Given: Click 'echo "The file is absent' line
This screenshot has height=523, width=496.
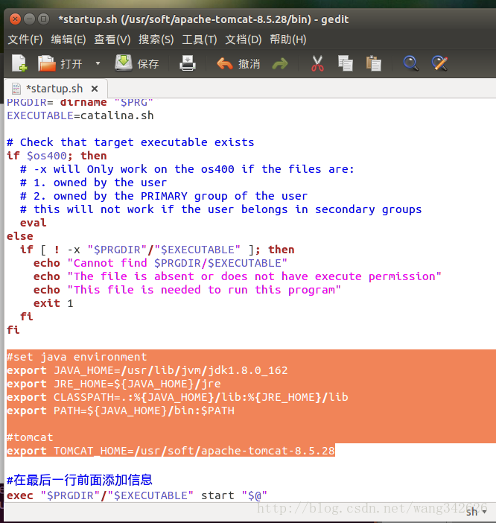Looking at the screenshot, I should (x=238, y=276).
